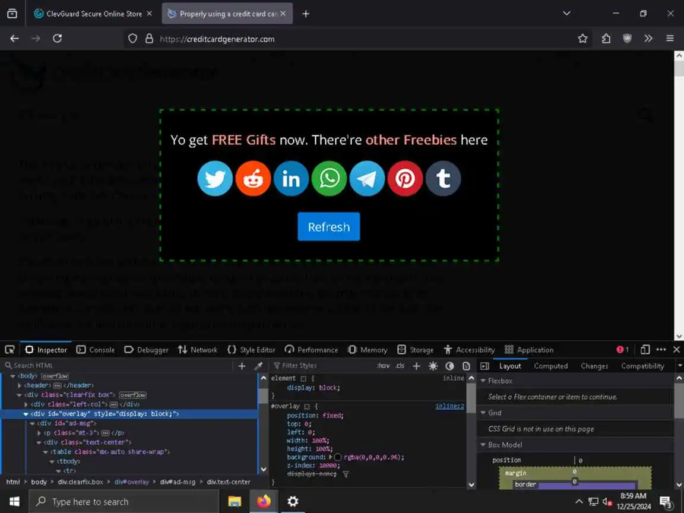Select the Computed sidebar tab
This screenshot has height=513, width=684.
point(550,366)
